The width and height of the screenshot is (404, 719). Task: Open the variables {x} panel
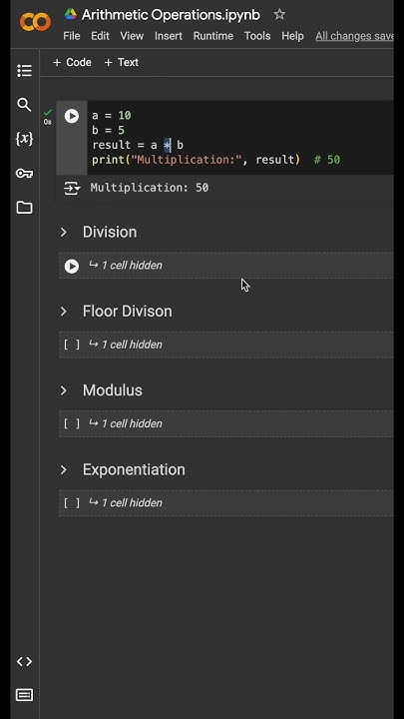[24, 139]
